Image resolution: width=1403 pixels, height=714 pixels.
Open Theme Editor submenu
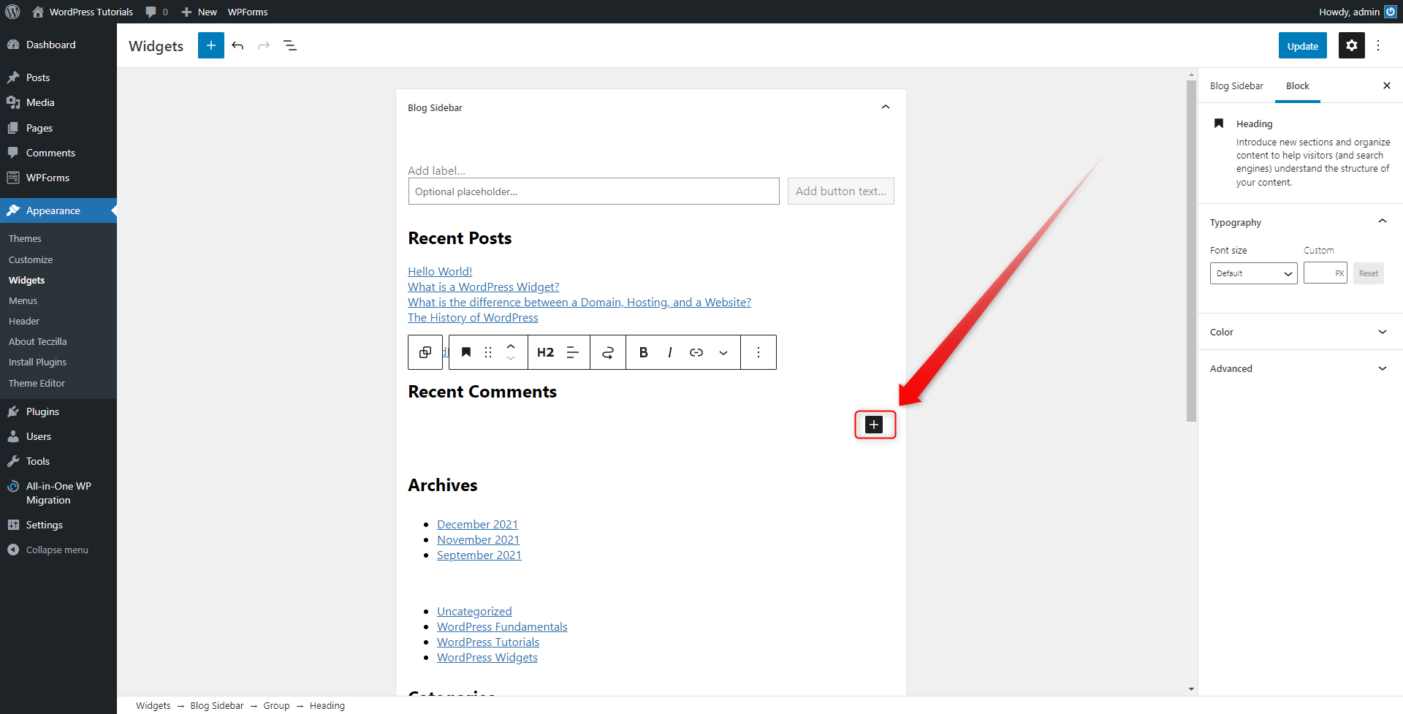[x=37, y=383]
